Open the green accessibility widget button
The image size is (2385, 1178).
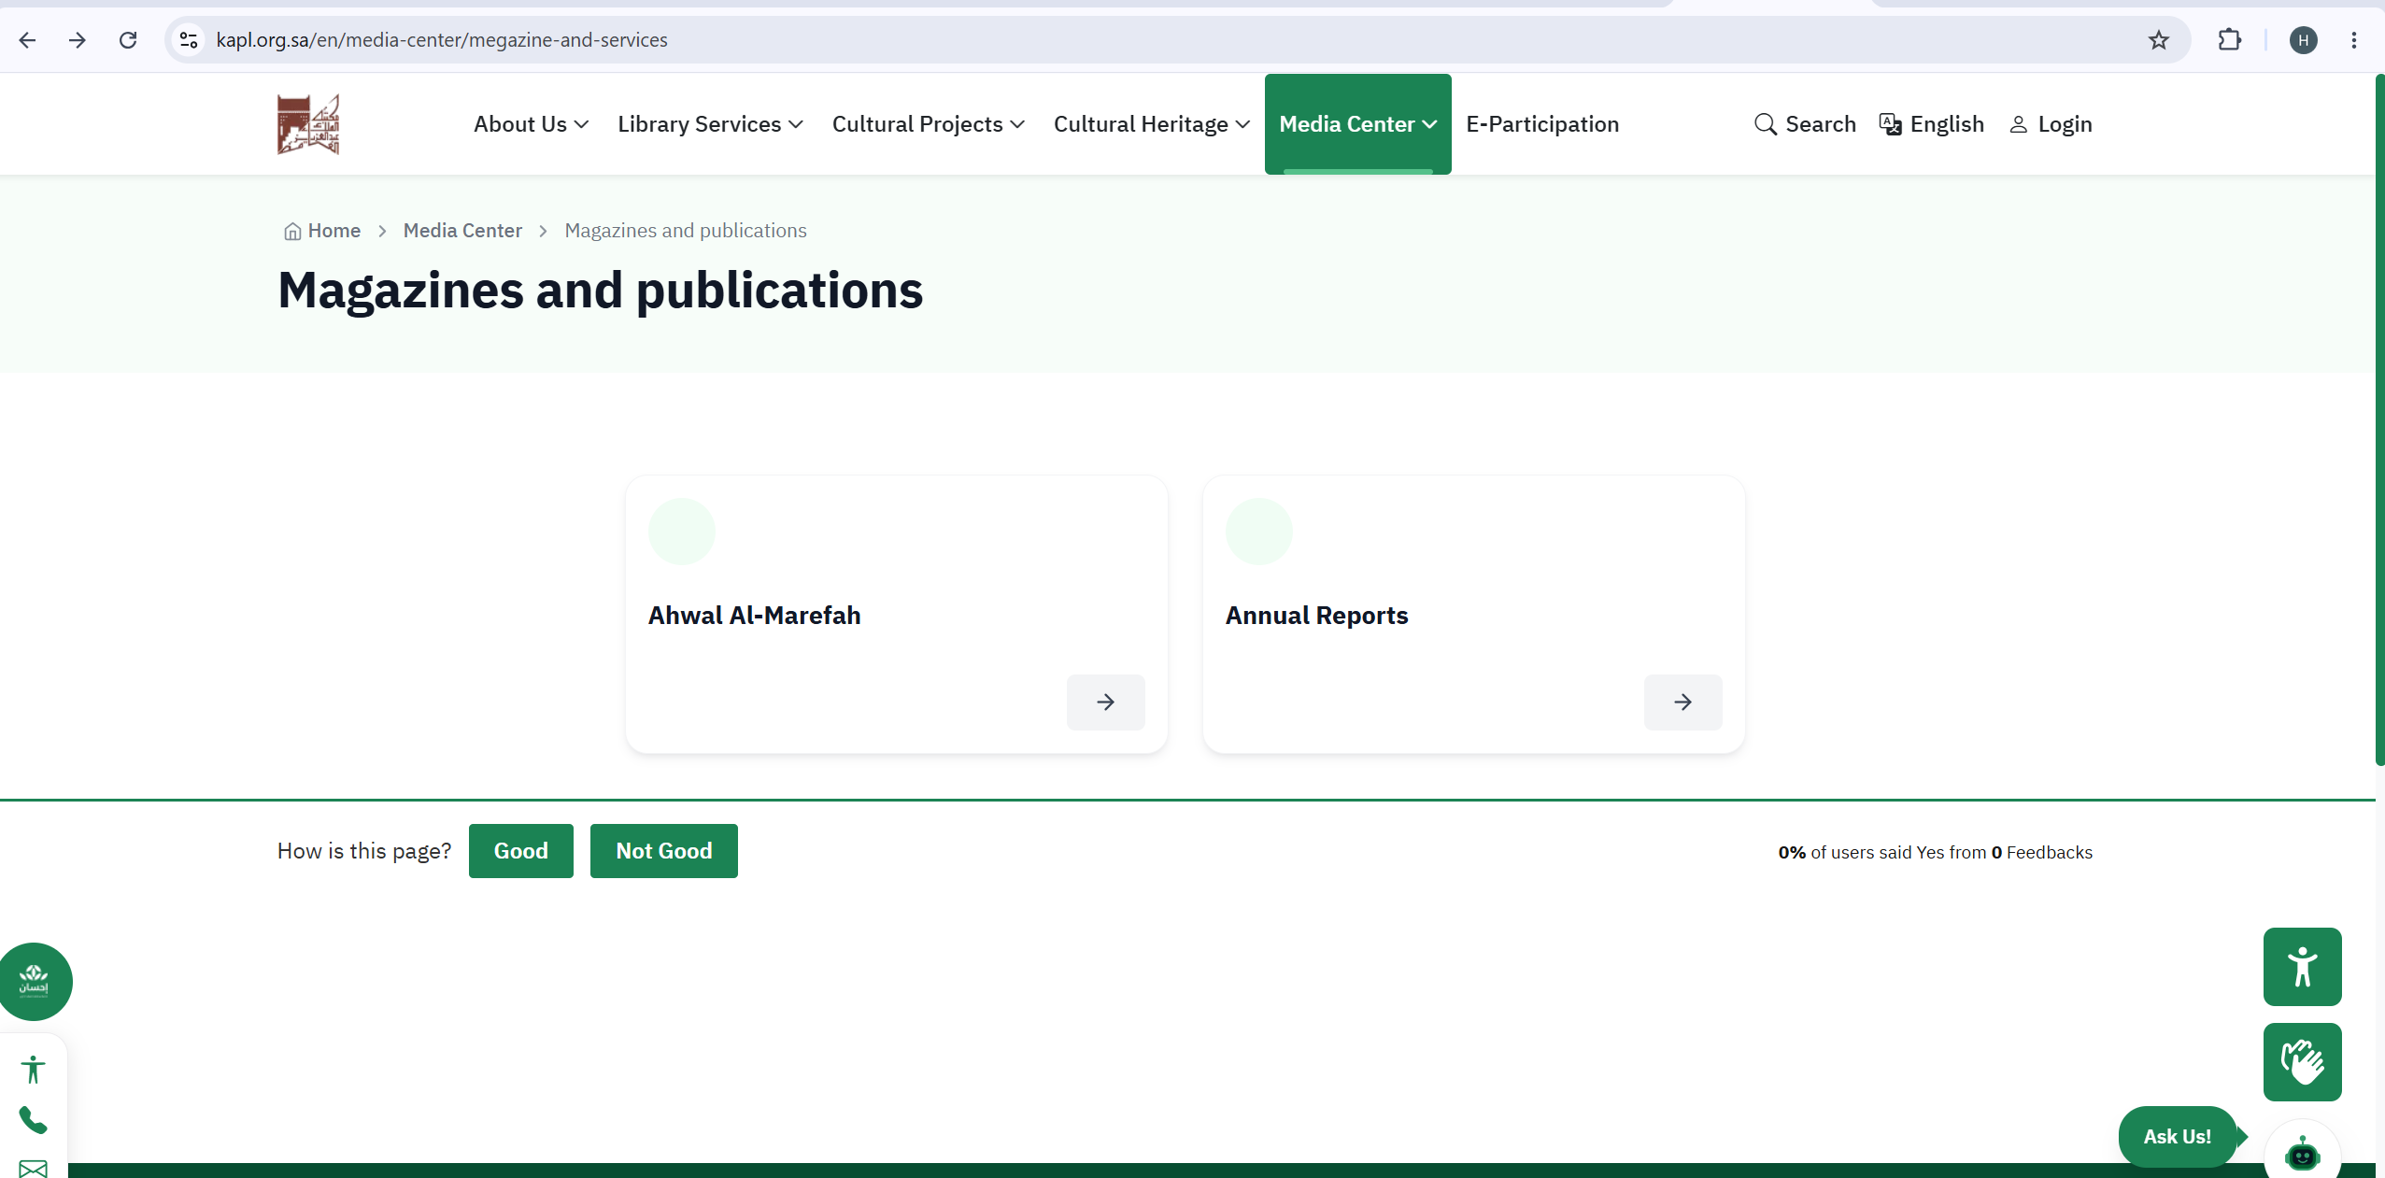pos(2302,967)
